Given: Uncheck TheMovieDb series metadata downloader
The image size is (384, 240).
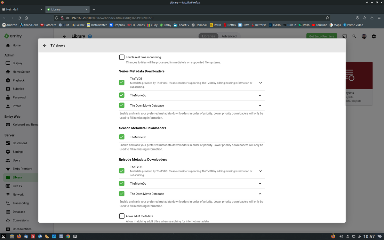Looking at the screenshot, I should click(122, 95).
